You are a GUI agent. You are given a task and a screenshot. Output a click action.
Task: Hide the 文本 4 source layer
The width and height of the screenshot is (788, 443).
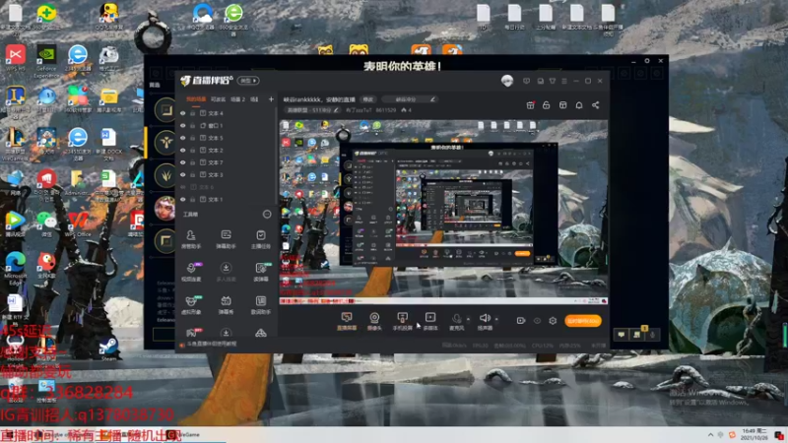point(183,113)
